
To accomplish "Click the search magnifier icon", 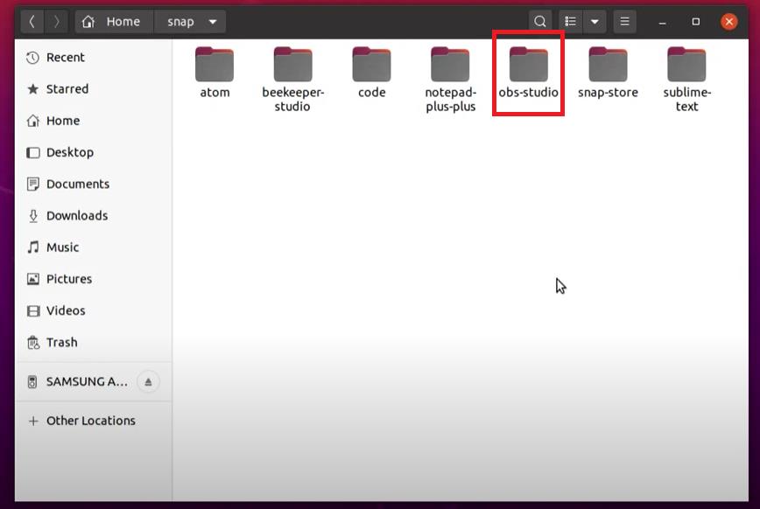I will click(x=540, y=22).
